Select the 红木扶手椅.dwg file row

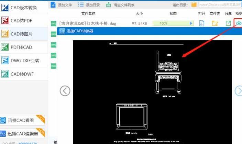point(146,23)
